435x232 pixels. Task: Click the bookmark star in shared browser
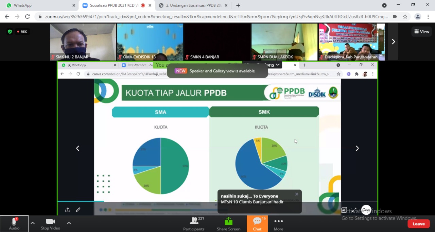[x=338, y=74]
